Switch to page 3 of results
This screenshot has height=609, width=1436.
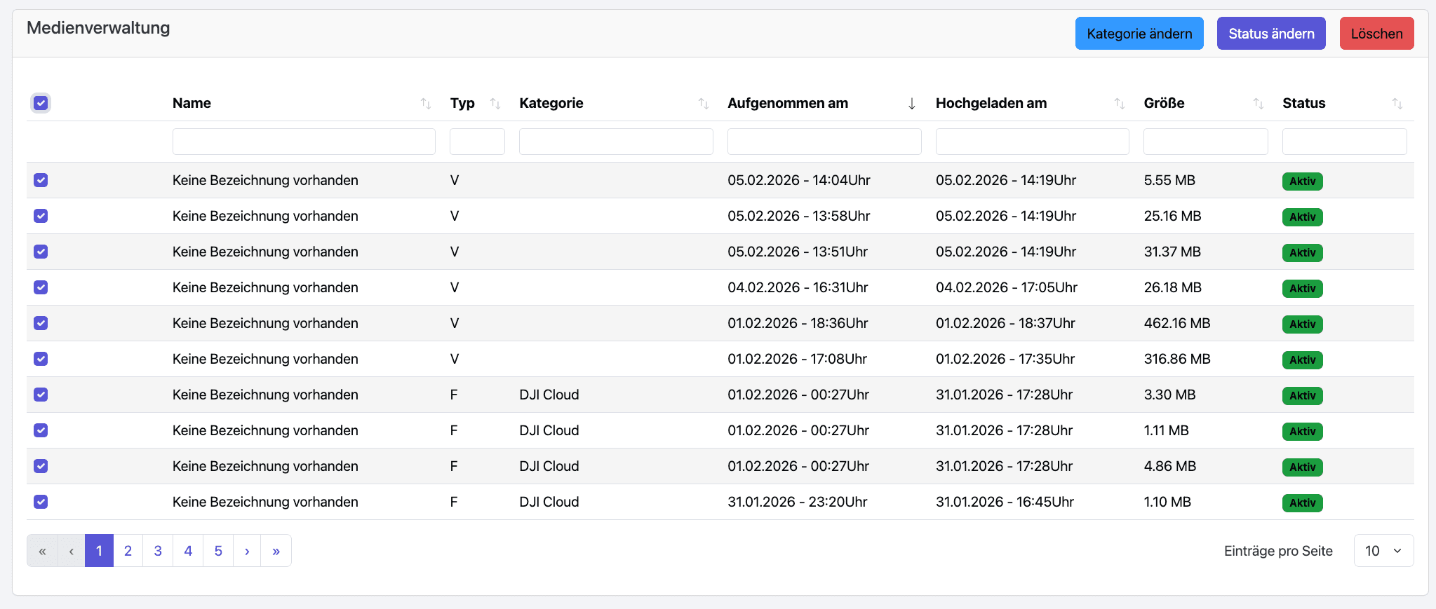point(158,551)
